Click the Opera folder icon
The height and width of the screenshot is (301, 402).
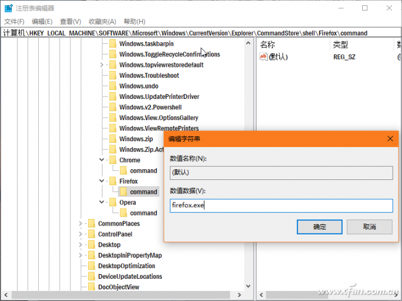(113, 203)
